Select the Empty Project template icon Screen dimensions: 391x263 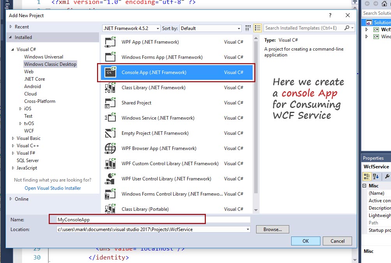tap(110, 133)
